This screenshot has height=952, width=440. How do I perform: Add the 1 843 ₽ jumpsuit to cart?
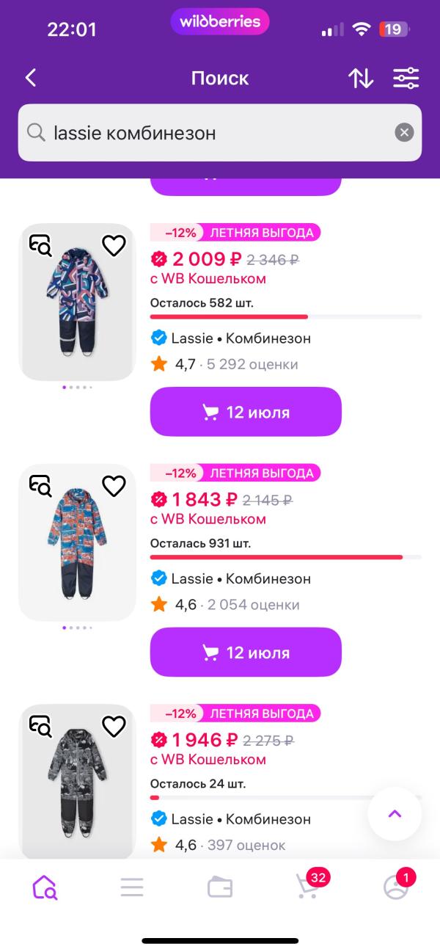(x=246, y=653)
